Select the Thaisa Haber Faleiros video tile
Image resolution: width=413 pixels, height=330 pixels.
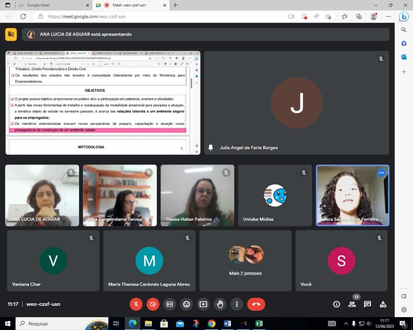tap(197, 195)
